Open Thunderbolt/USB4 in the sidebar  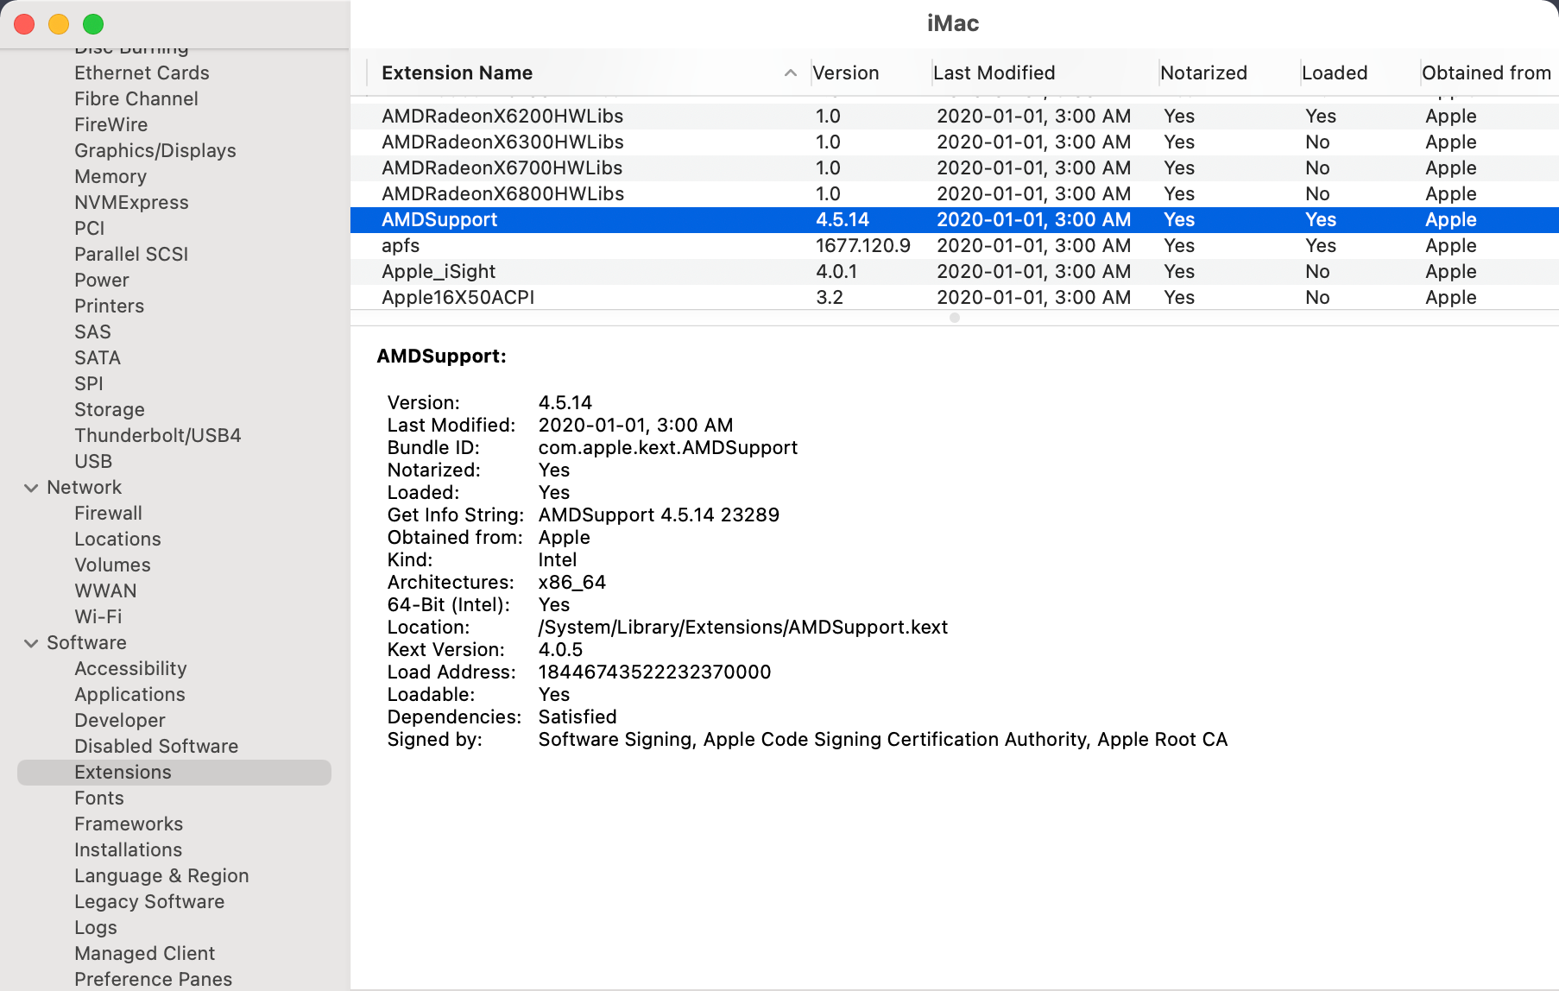pos(158,436)
